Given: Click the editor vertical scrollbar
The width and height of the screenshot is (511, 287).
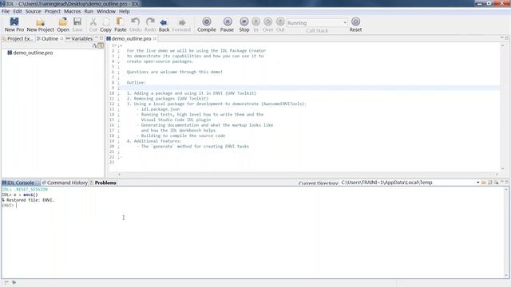Looking at the screenshot, I should [503, 107].
